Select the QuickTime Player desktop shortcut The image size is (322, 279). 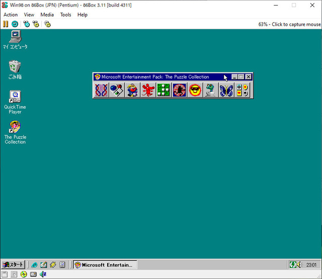(x=15, y=102)
